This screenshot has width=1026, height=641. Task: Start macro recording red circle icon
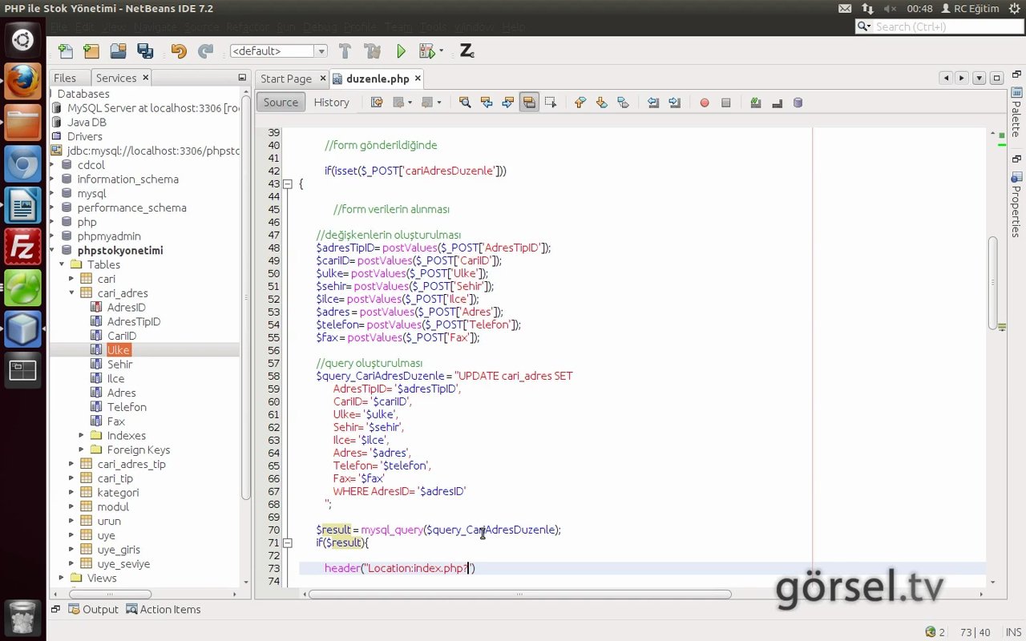click(x=705, y=103)
